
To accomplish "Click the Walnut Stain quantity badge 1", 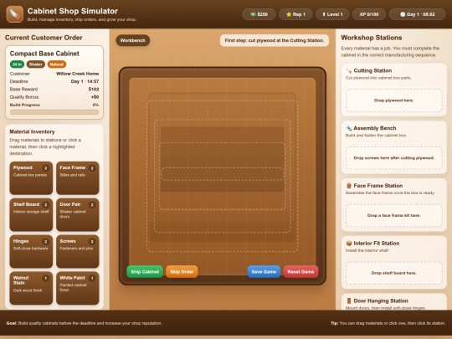I will [x=45, y=278].
